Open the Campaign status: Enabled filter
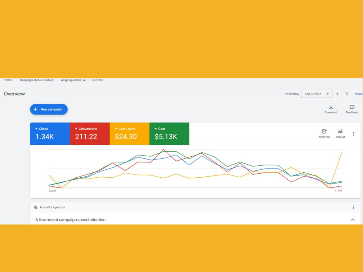Viewport: 363px width, 272px height. (x=37, y=80)
